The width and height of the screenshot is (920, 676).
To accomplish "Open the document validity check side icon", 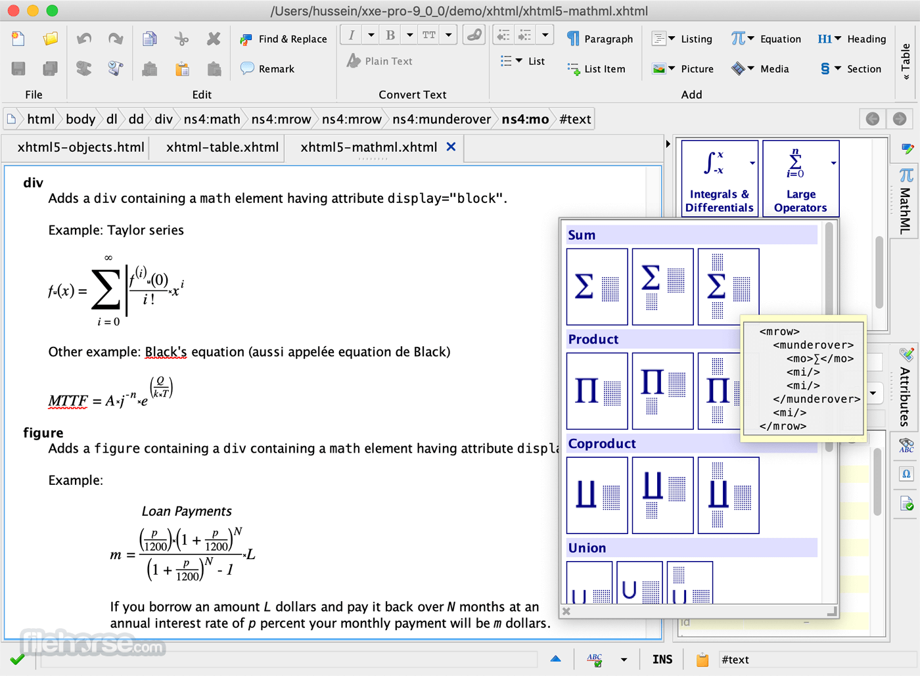I will pyautogui.click(x=906, y=503).
